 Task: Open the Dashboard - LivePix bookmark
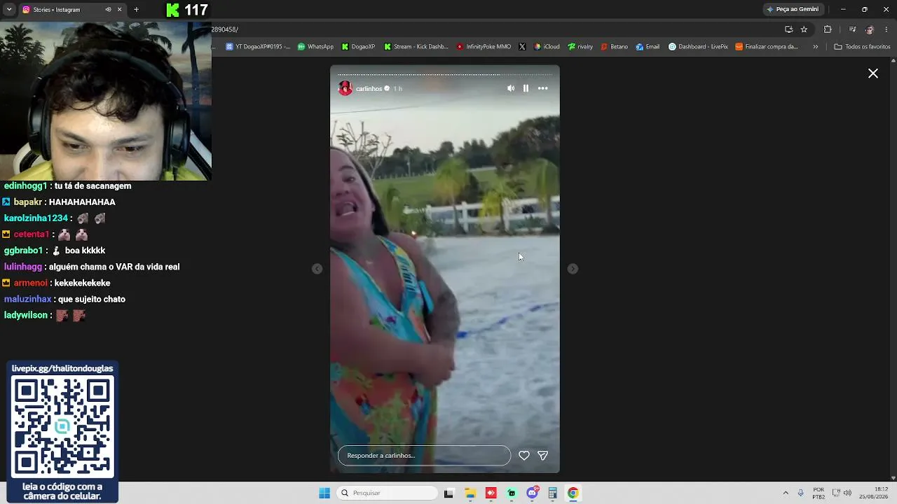(x=698, y=47)
